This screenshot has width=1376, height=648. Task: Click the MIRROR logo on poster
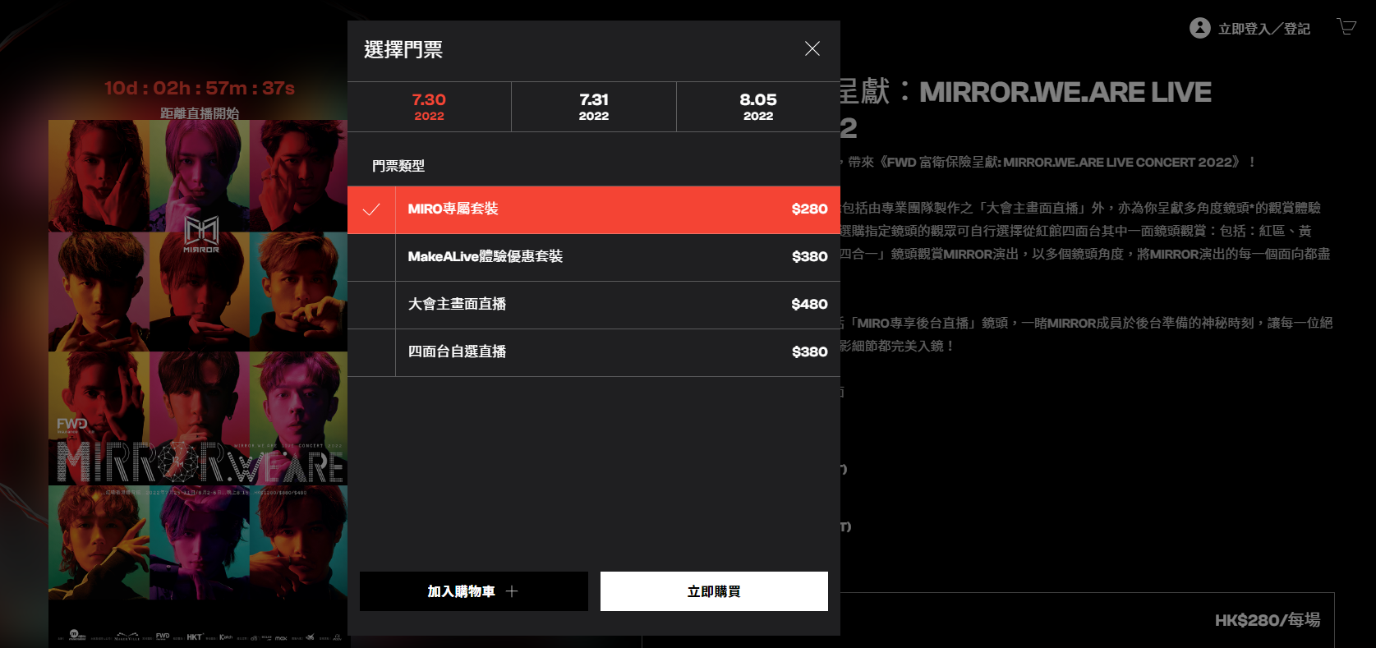(201, 234)
